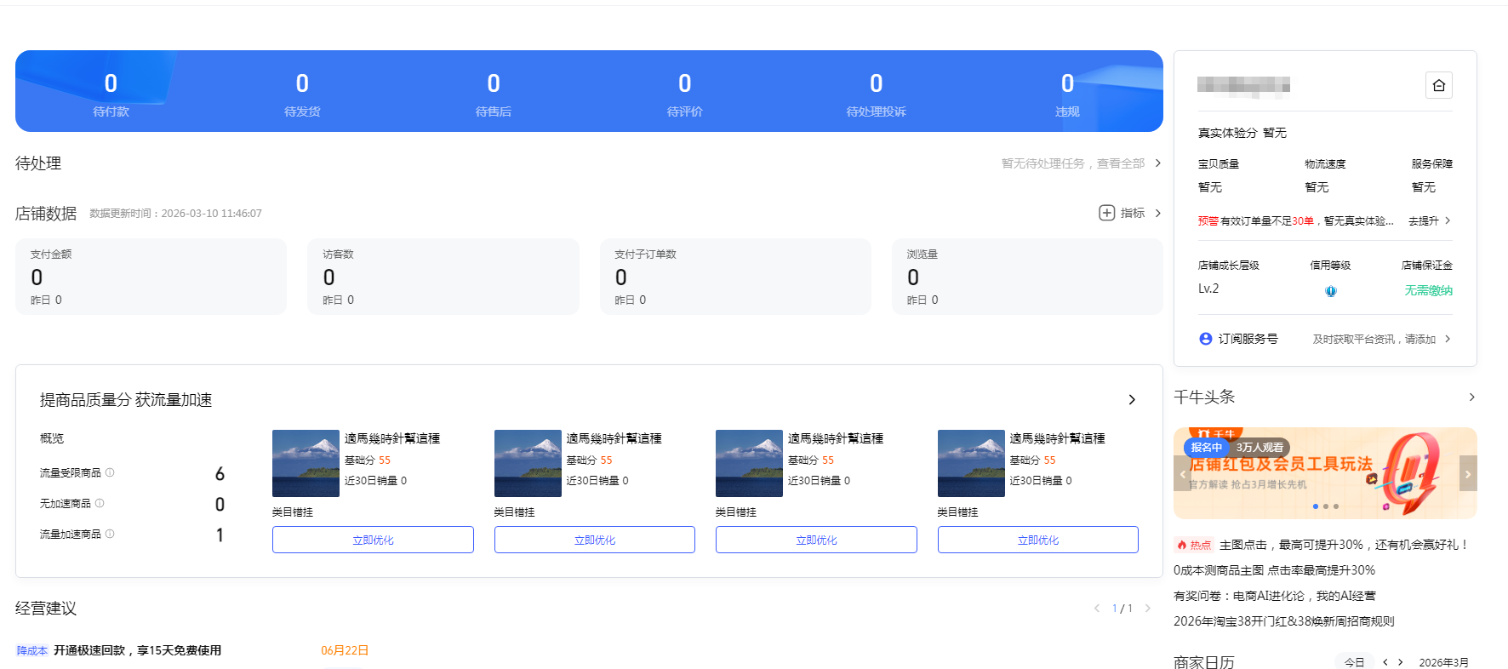
Task: Click info icon beside 无加速商品
Action: point(100,503)
